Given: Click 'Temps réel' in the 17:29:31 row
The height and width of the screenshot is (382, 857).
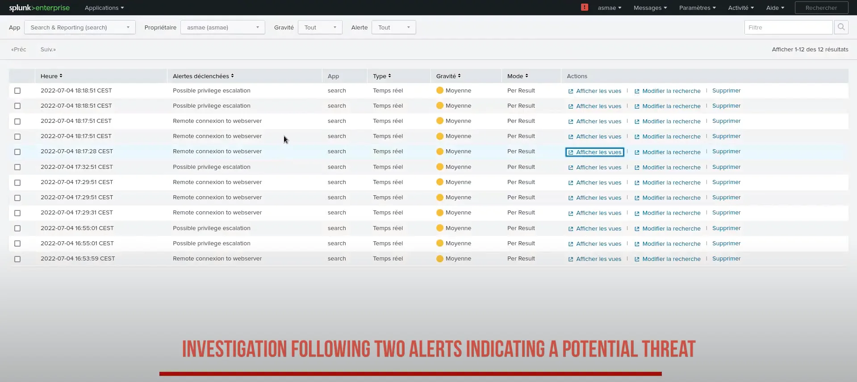Looking at the screenshot, I should pyautogui.click(x=388, y=213).
